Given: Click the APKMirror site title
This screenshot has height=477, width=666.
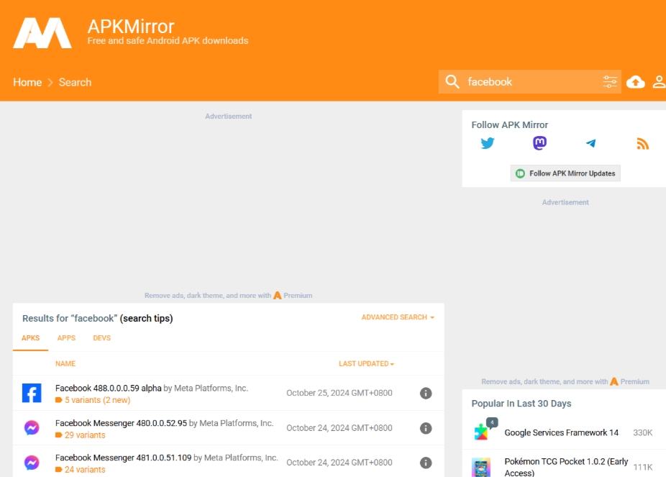Looking at the screenshot, I should tap(131, 27).
